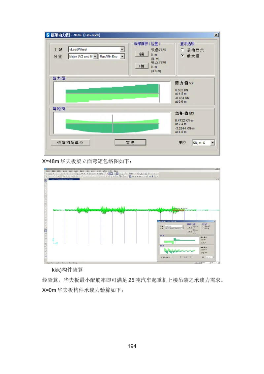Click the right arrow icon in the bottom status bar
Viewport: 264px width, 374px height.
(200, 263)
